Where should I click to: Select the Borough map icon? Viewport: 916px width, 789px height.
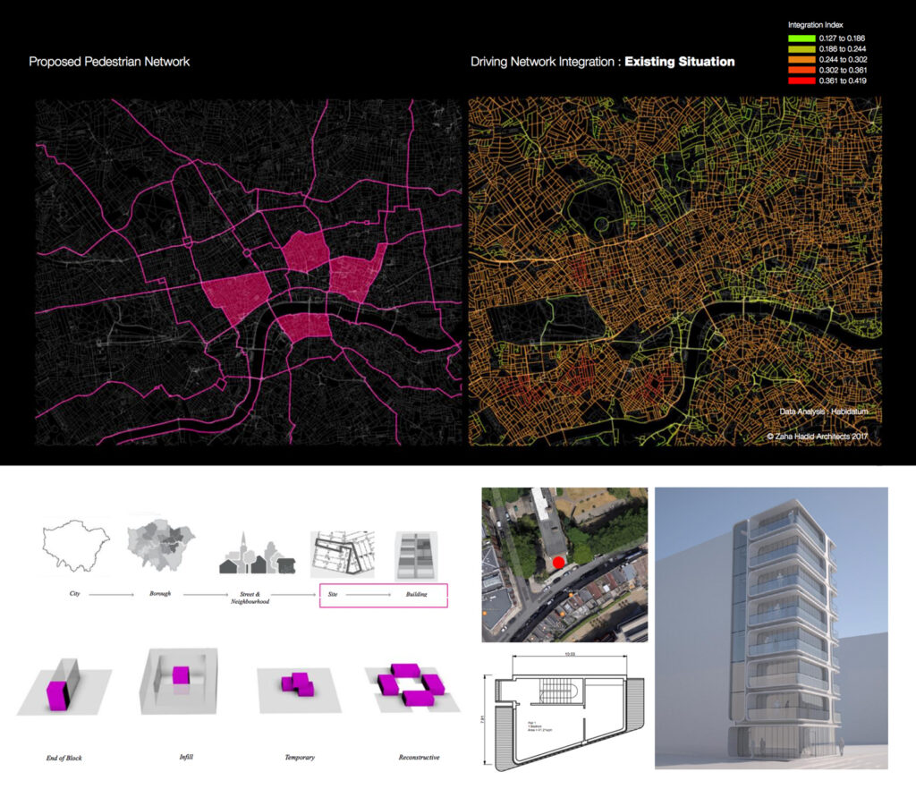(x=161, y=547)
